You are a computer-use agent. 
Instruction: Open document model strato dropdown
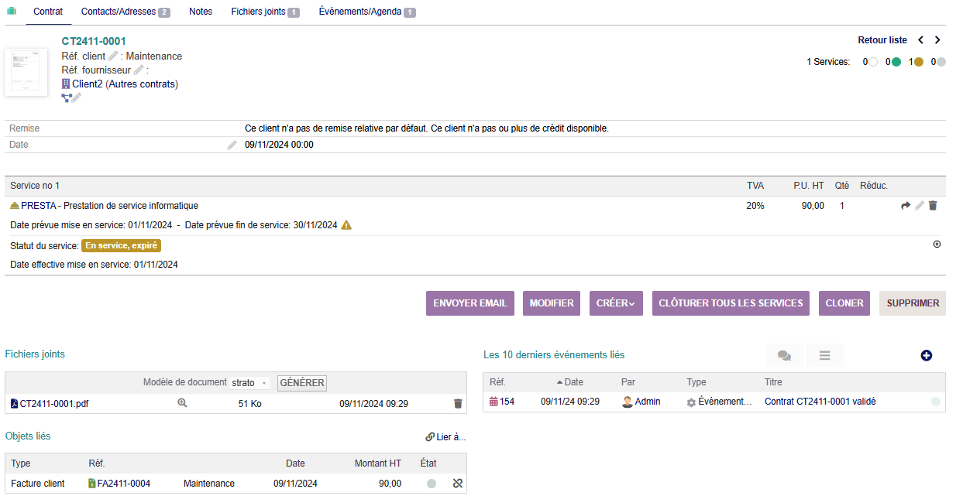pyautogui.click(x=249, y=383)
